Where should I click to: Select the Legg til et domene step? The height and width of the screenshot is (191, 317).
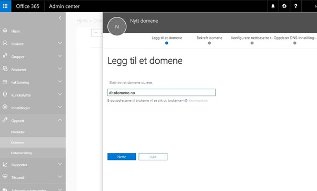tap(166, 40)
